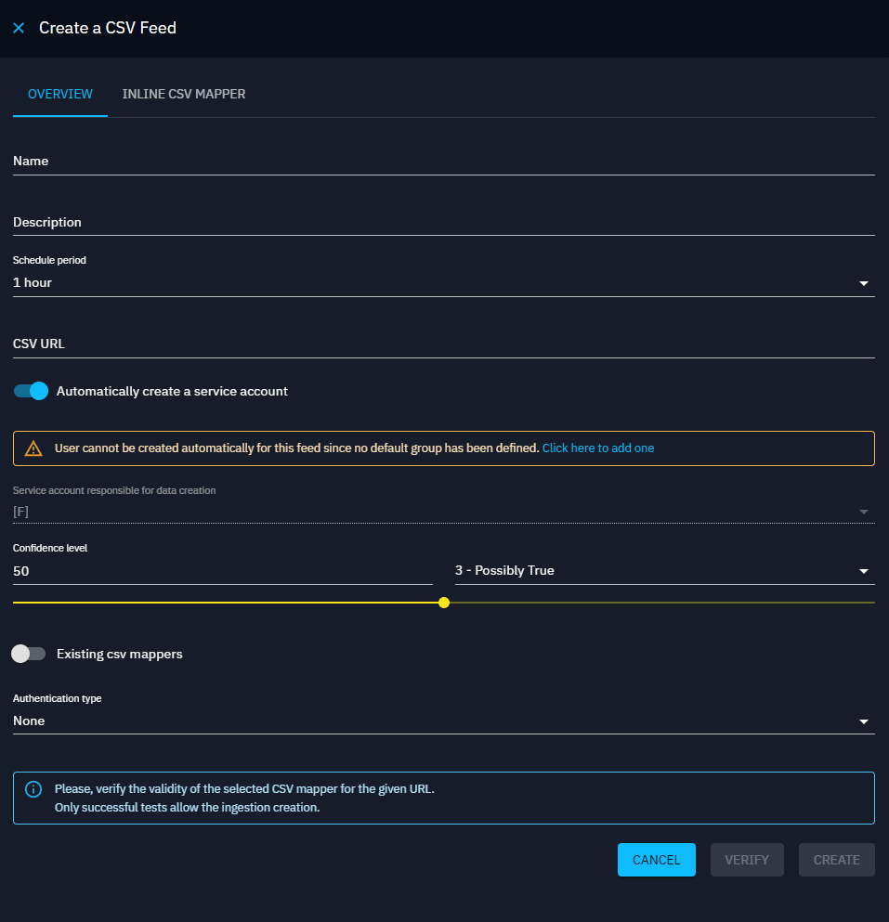
Task: Click the Verify button
Action: tap(747, 860)
